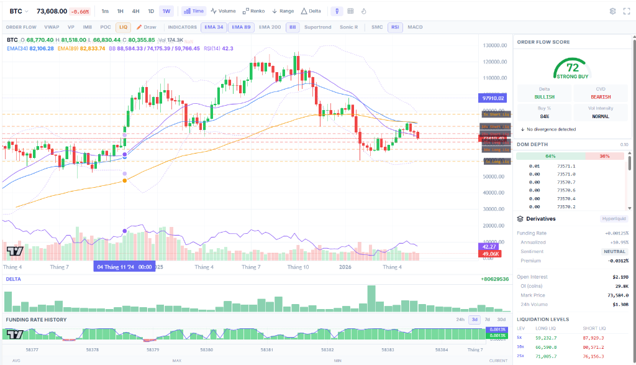Click the Open Interest value $2.19B
Screen dimensions: 636x365
point(620,277)
